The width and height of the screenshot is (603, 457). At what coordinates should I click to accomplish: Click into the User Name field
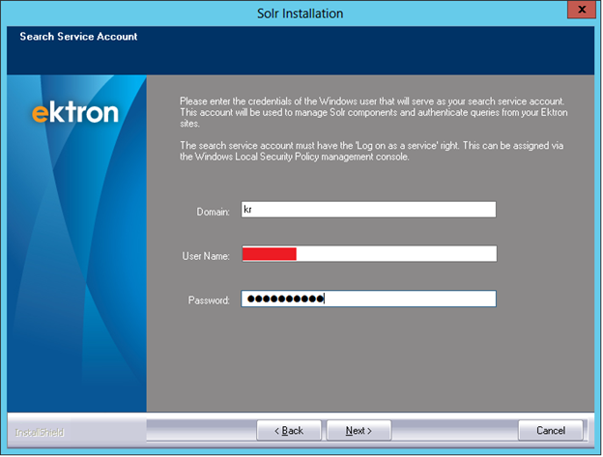coord(396,254)
